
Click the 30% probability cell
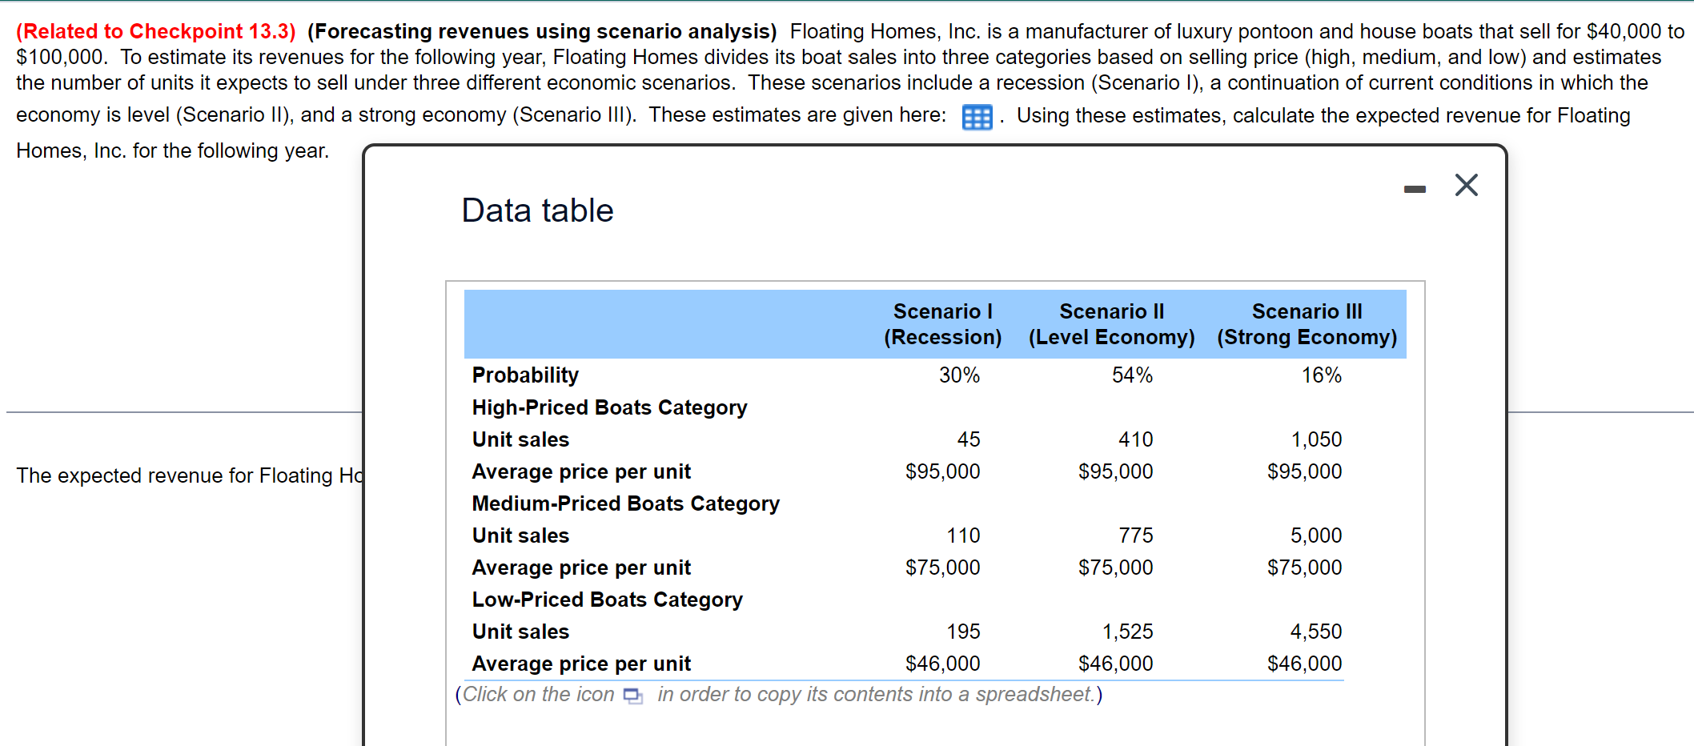click(959, 375)
